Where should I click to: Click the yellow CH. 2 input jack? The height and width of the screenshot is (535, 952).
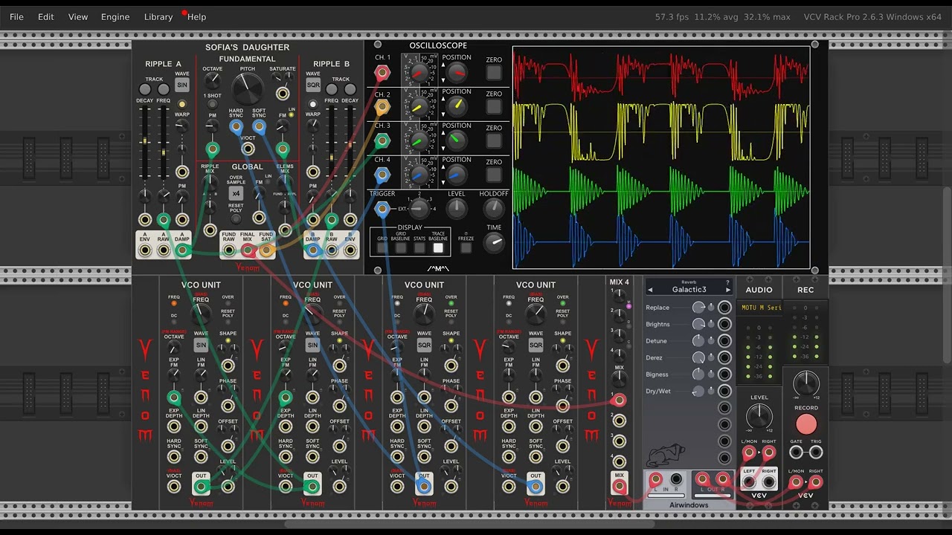(382, 107)
